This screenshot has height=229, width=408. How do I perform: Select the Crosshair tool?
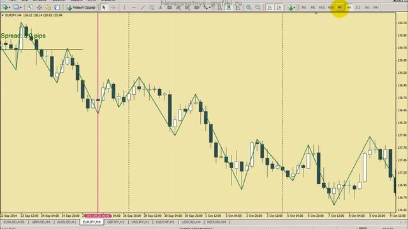pyautogui.click(x=113, y=8)
